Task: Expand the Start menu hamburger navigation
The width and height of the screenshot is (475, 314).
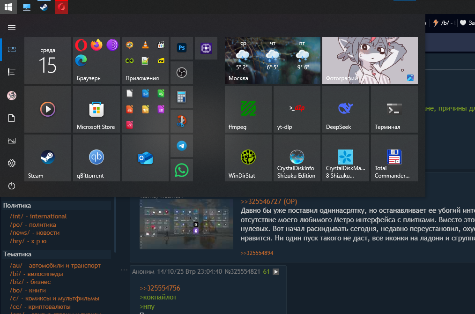Action: click(12, 28)
